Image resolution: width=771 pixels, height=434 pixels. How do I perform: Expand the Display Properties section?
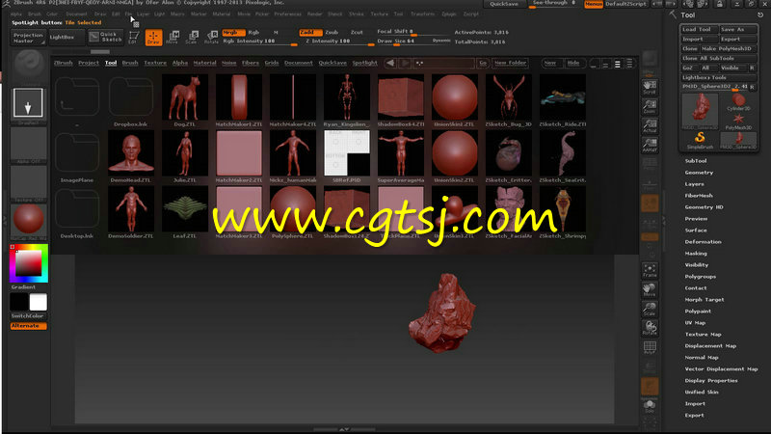pos(711,380)
